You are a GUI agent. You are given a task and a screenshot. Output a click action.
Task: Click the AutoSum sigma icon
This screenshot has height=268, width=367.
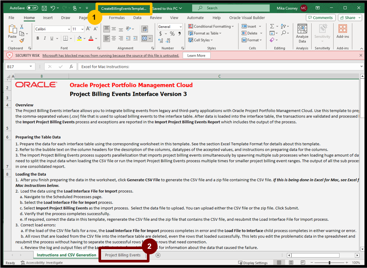pyautogui.click(x=272, y=26)
